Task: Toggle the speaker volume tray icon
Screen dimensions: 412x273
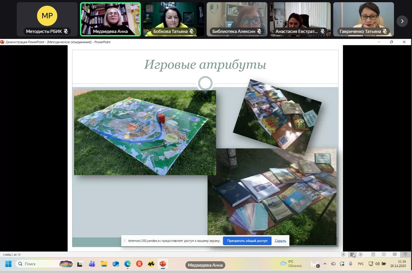Action: (x=377, y=264)
